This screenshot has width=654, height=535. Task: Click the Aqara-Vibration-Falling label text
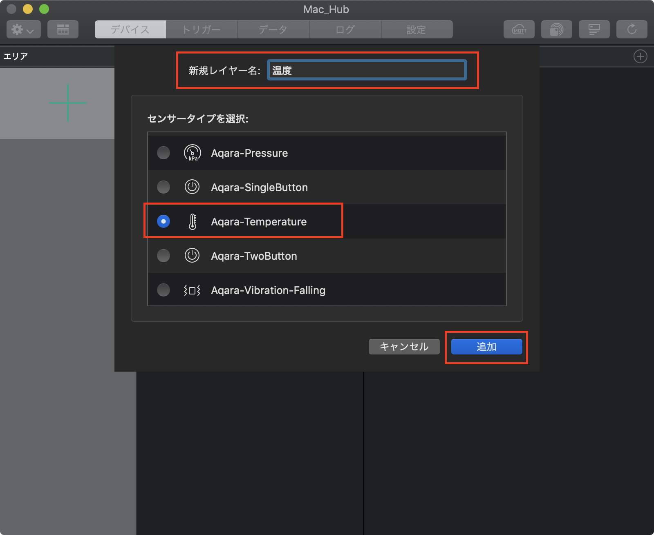(x=268, y=290)
